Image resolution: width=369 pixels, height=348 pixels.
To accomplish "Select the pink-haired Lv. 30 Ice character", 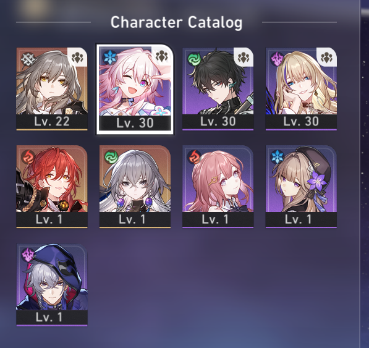I will 135,89.
